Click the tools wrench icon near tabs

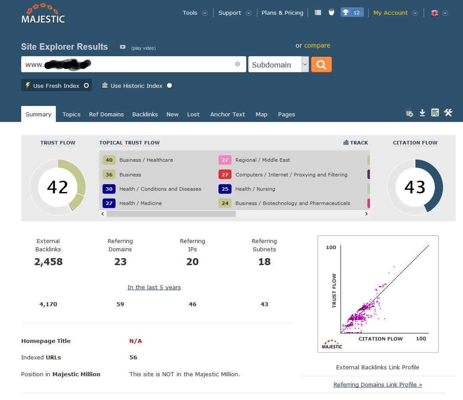pos(448,113)
